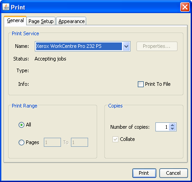192x182 pixels.
Task: Click the Number of copies: label
Action: click(130, 127)
